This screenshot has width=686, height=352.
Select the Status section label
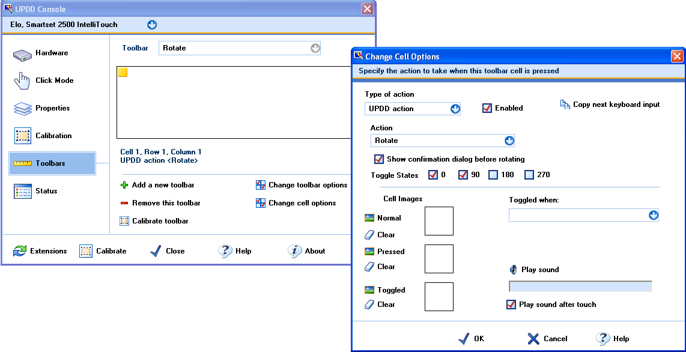[x=46, y=190]
